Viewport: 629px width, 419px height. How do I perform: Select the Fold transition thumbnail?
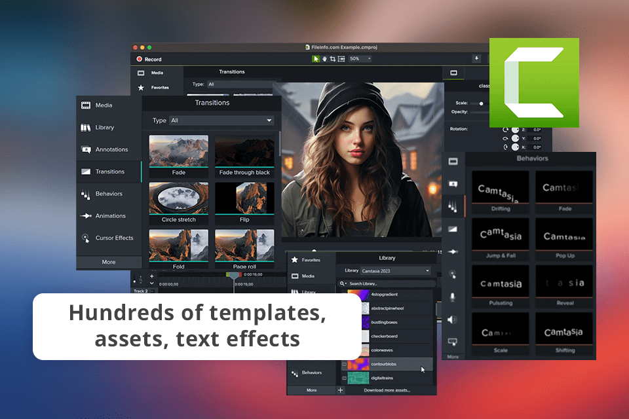tap(178, 249)
